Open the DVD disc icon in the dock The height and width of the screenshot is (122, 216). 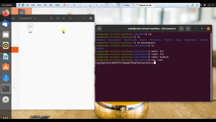tap(6, 100)
